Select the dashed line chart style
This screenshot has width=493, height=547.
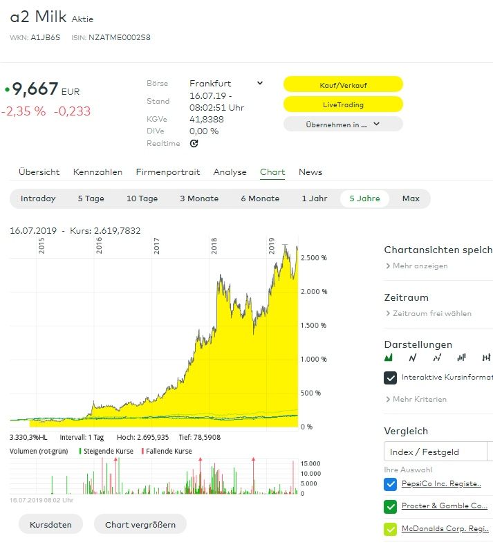[x=437, y=358]
